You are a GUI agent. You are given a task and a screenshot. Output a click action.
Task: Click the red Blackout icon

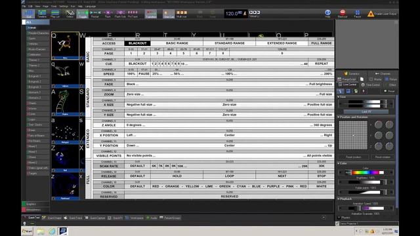[x=343, y=14]
